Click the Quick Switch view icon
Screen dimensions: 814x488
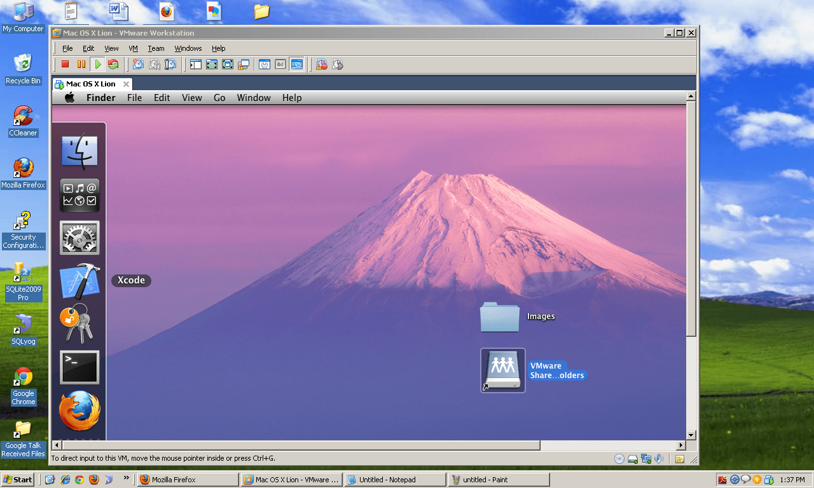coord(212,64)
